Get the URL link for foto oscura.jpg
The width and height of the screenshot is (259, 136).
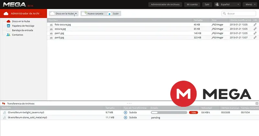point(255,25)
